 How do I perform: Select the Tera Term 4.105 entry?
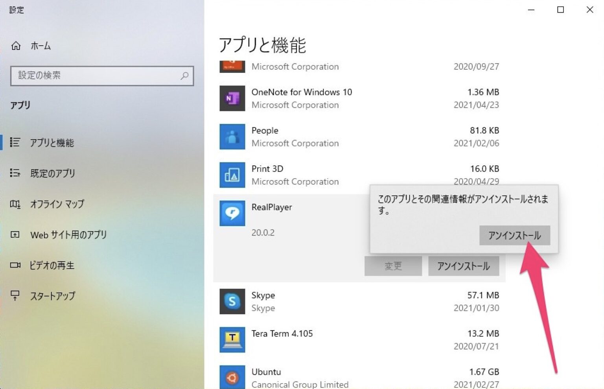282,334
